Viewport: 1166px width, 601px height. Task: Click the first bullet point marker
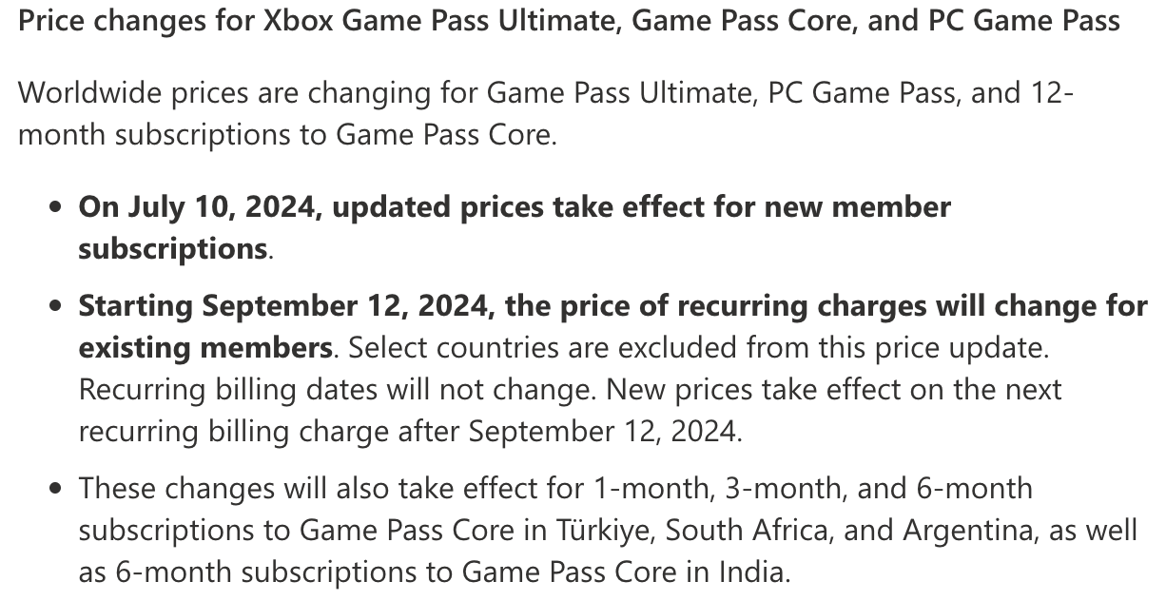point(58,209)
